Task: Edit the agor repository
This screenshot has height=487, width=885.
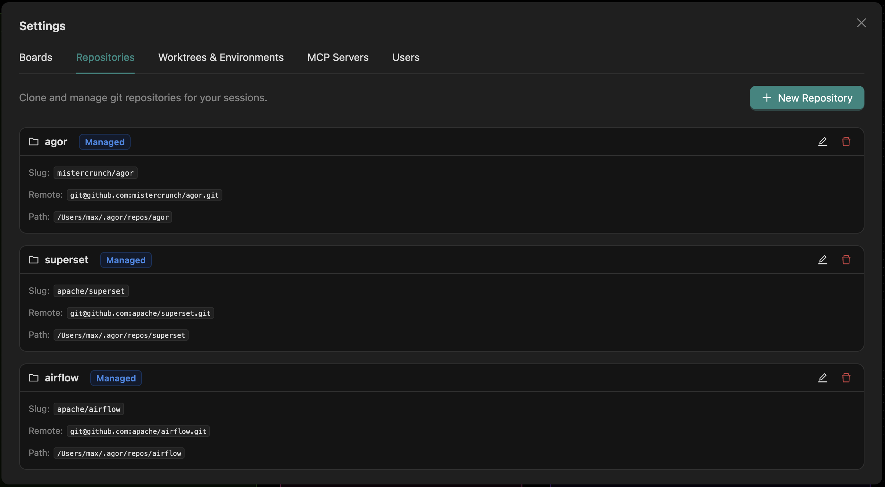Action: point(822,142)
